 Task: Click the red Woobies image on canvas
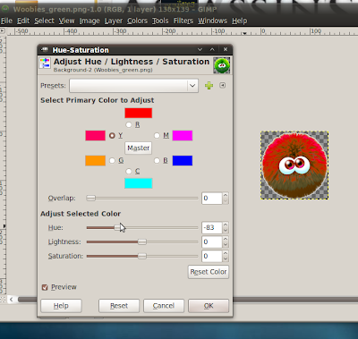click(x=294, y=165)
